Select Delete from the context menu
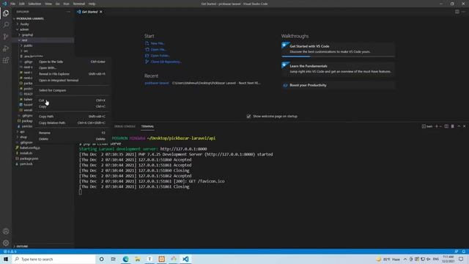This screenshot has height=264, width=469. [x=72, y=139]
